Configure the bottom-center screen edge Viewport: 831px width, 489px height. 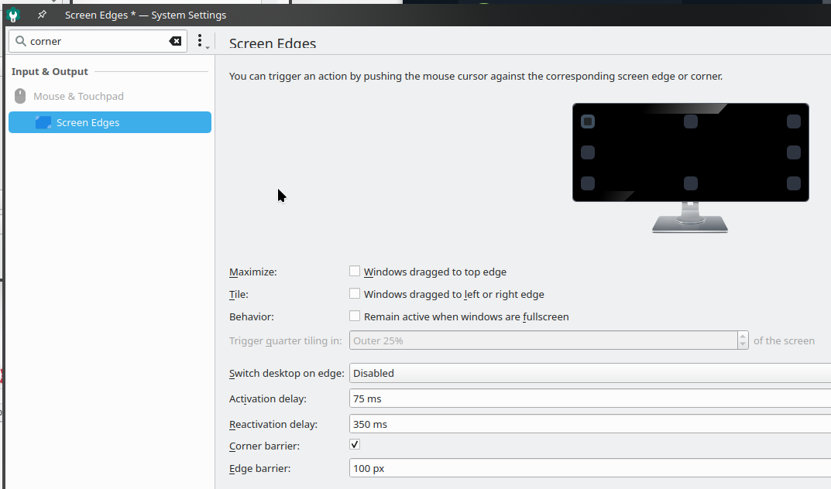click(691, 183)
